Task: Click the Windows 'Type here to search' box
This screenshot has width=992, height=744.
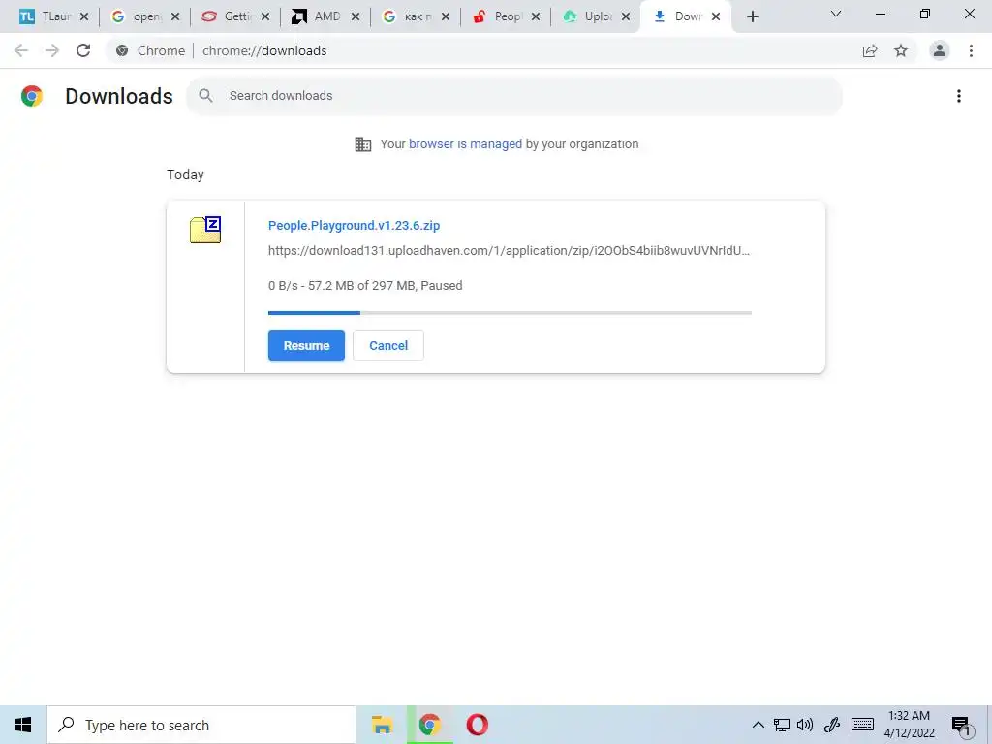Action: [201, 725]
